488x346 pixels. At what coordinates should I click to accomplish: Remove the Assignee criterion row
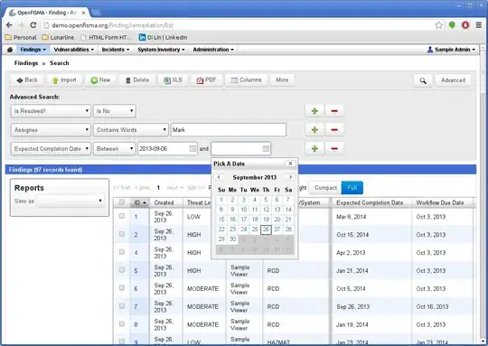point(334,130)
